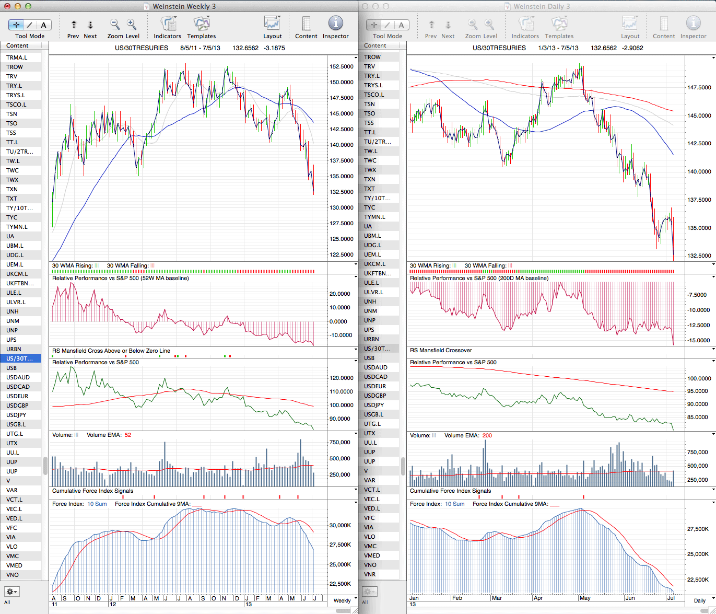Open gear action menu under Weekly symbol list

pyautogui.click(x=12, y=592)
